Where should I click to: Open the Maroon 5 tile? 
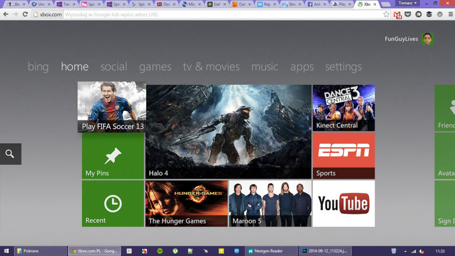tap(270, 204)
